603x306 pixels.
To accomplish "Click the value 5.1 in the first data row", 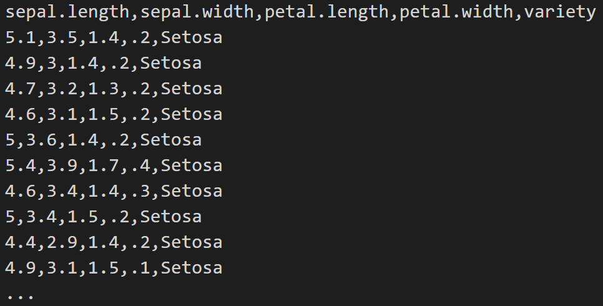I will pos(21,38).
